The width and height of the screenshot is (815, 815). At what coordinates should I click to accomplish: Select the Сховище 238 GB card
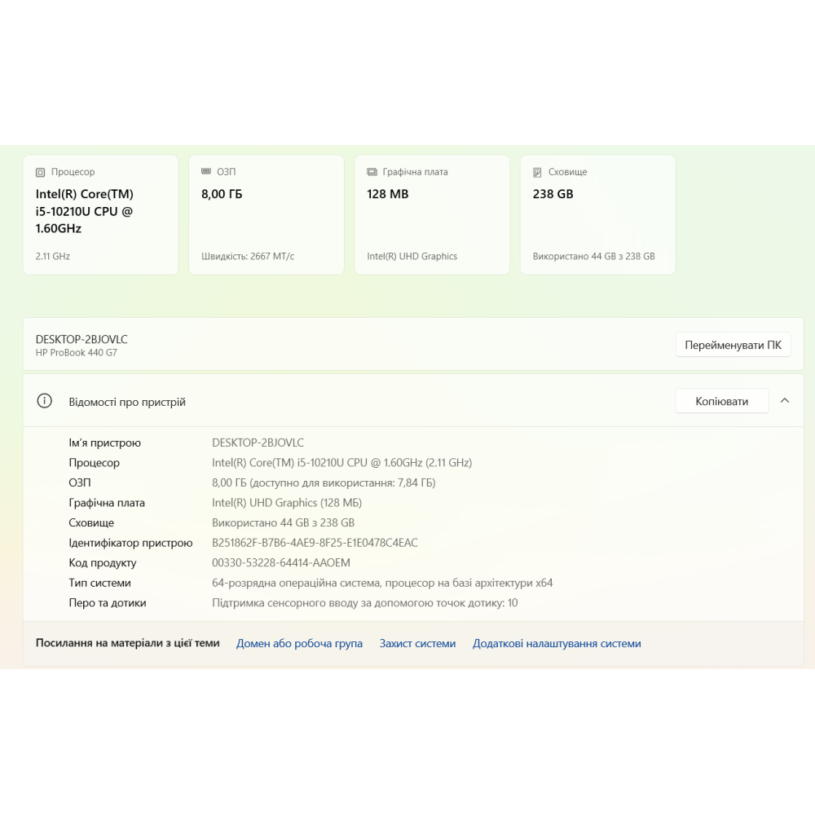pos(597,214)
